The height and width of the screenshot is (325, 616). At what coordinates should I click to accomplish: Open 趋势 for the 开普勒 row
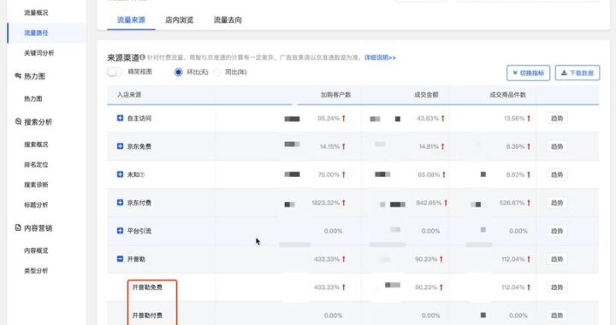[557, 259]
